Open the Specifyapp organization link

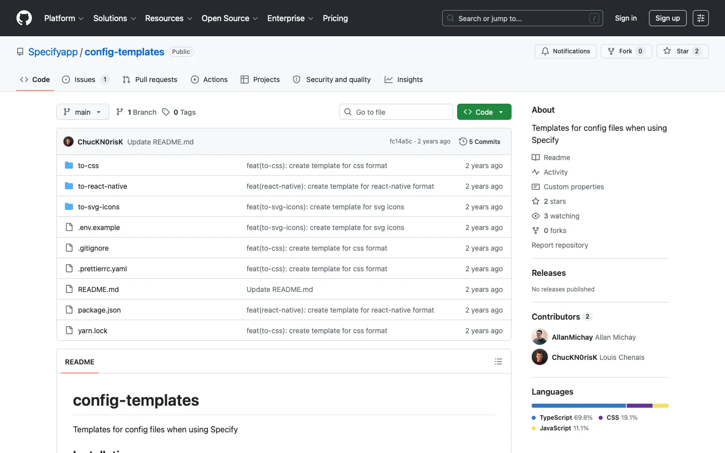[x=53, y=52]
